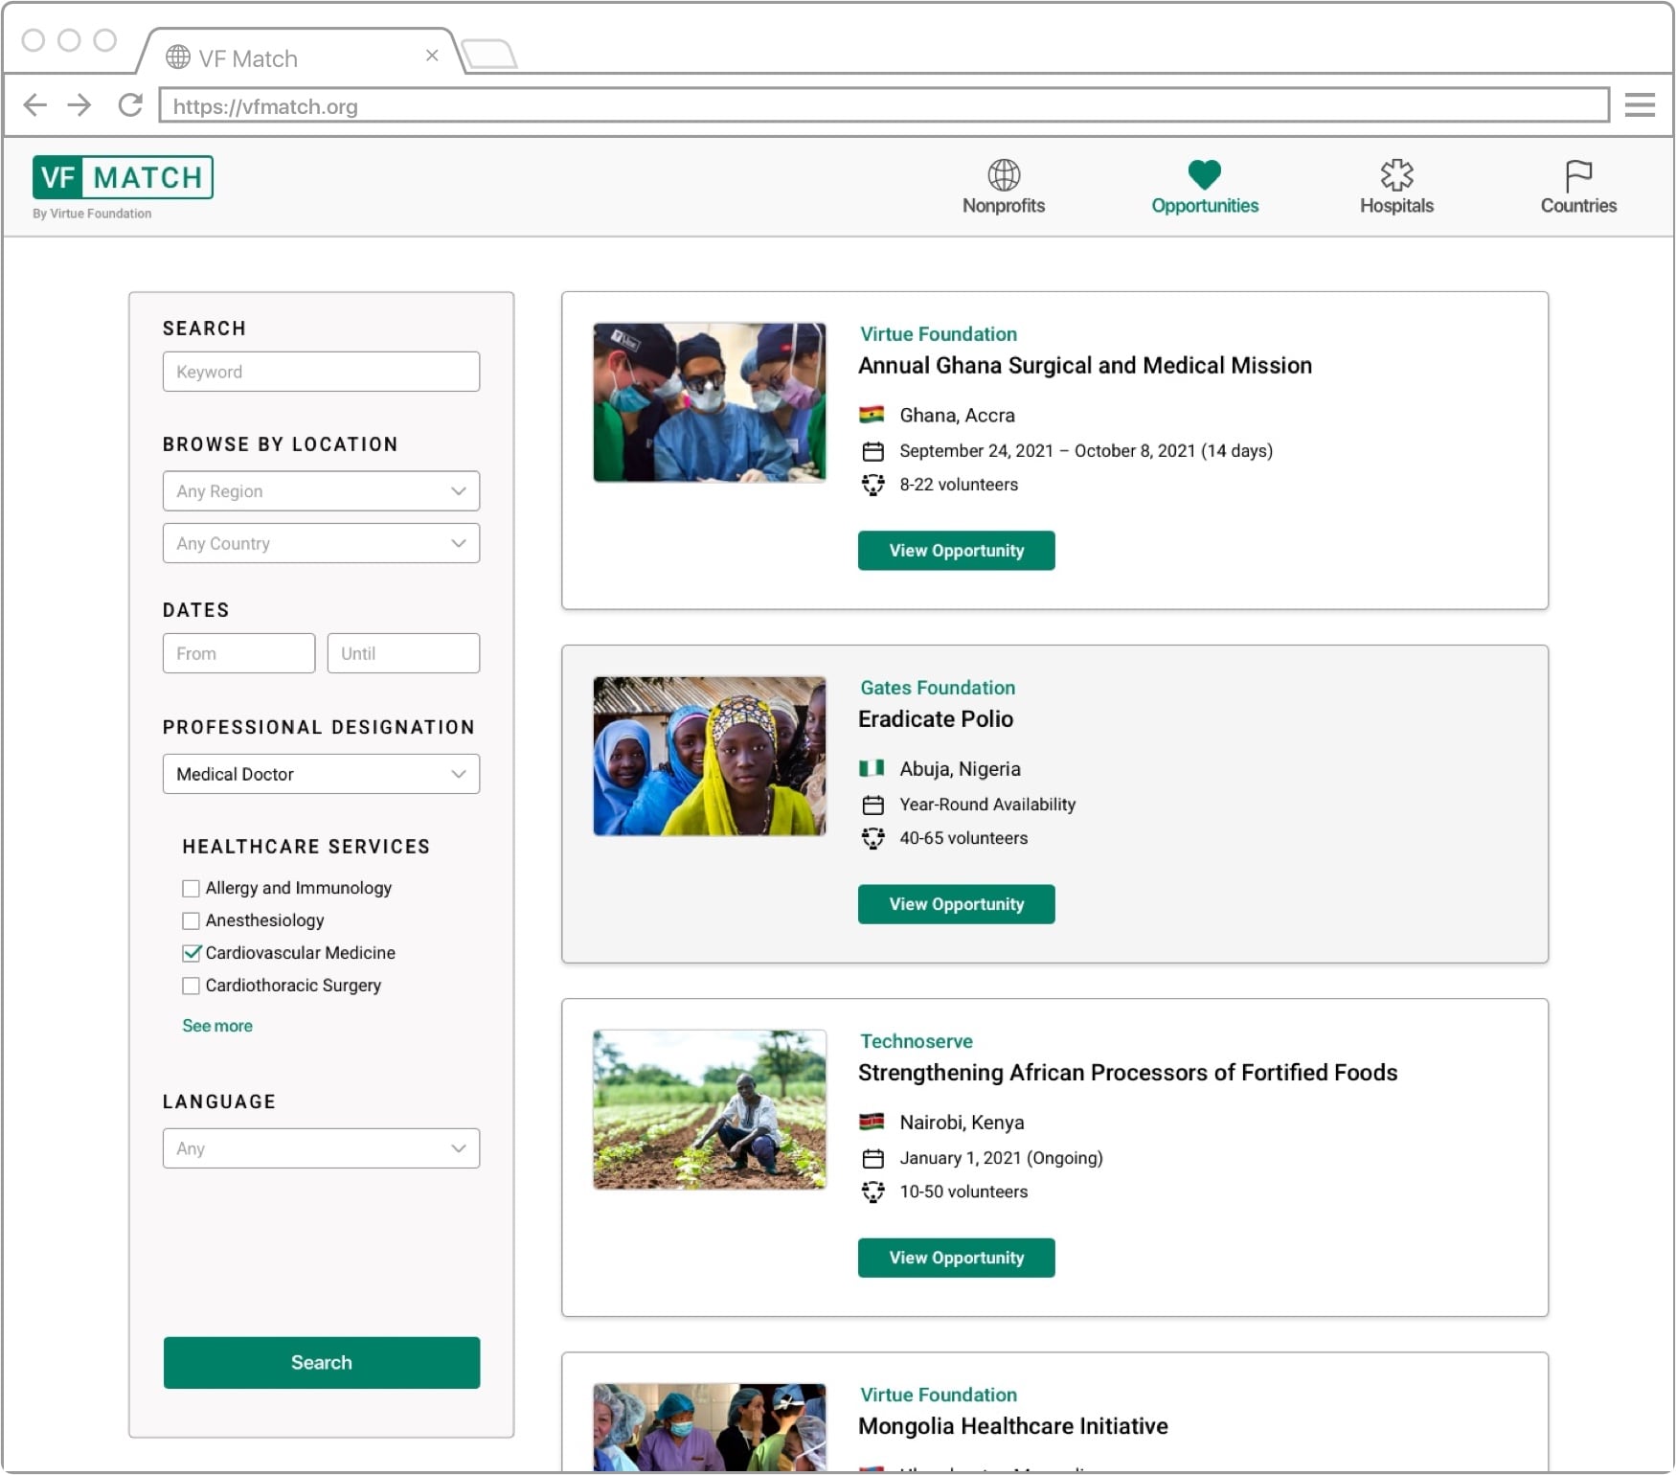
Task: Click the VF Match logo
Action: coord(123,177)
